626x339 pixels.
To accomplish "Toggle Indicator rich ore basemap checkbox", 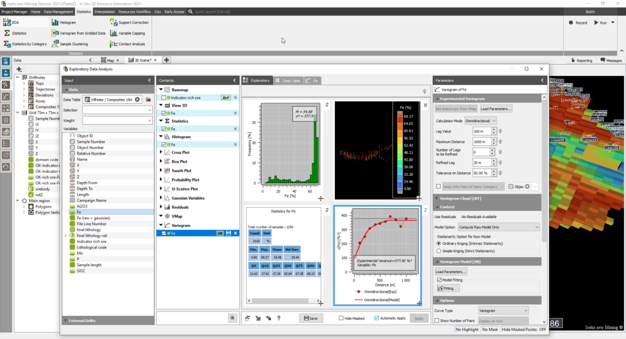I will [x=164, y=98].
